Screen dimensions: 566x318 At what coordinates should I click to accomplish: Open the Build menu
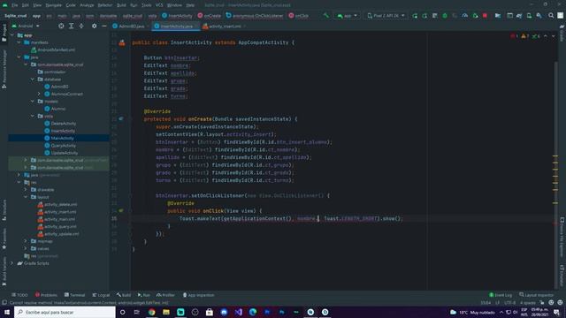(x=121, y=5)
